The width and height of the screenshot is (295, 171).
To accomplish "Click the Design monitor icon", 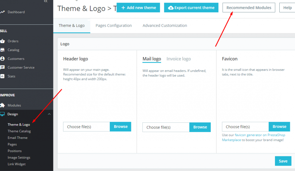I will 2,114.
